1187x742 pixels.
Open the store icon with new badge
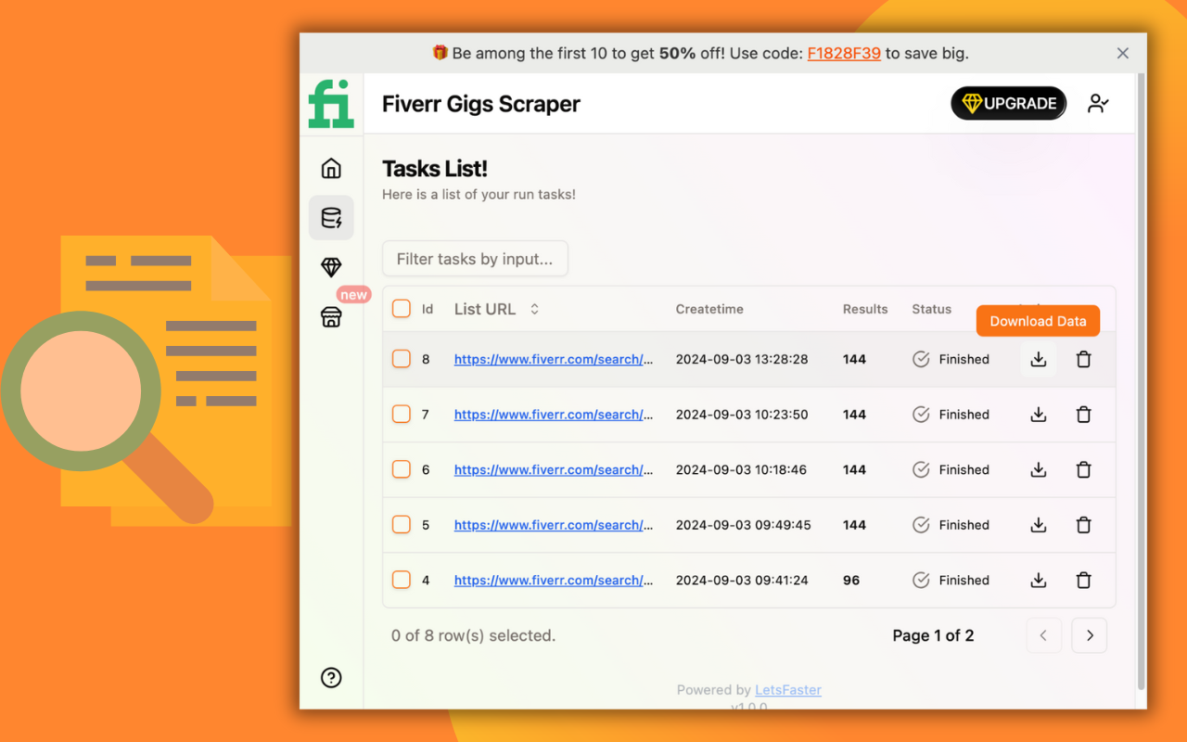(x=331, y=317)
